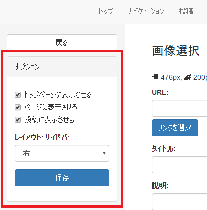The height and width of the screenshot is (210, 207).
Task: Click the タイトル: field label
Action: [x=163, y=148]
